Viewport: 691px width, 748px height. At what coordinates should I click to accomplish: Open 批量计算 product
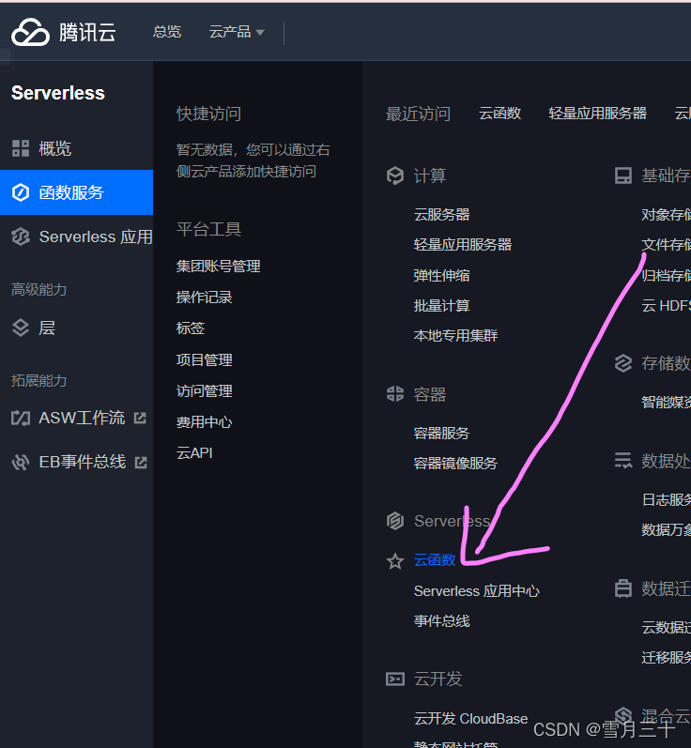point(442,306)
